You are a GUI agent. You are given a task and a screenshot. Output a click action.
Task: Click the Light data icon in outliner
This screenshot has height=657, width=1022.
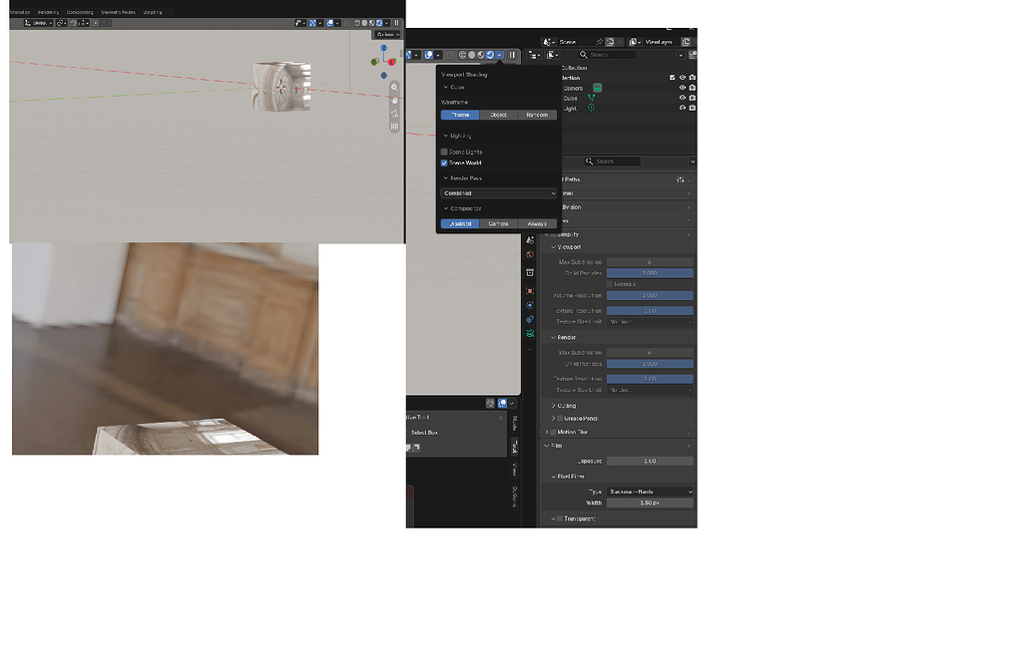(591, 108)
